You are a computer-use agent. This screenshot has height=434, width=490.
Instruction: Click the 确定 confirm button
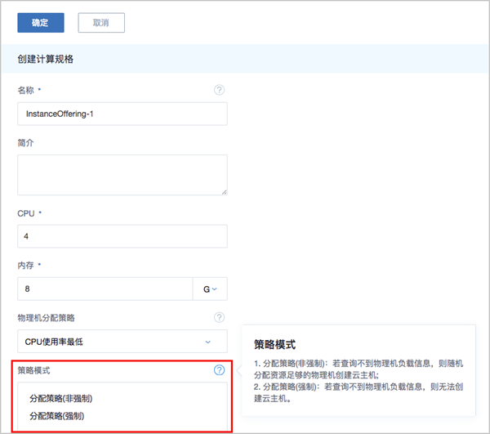click(40, 22)
